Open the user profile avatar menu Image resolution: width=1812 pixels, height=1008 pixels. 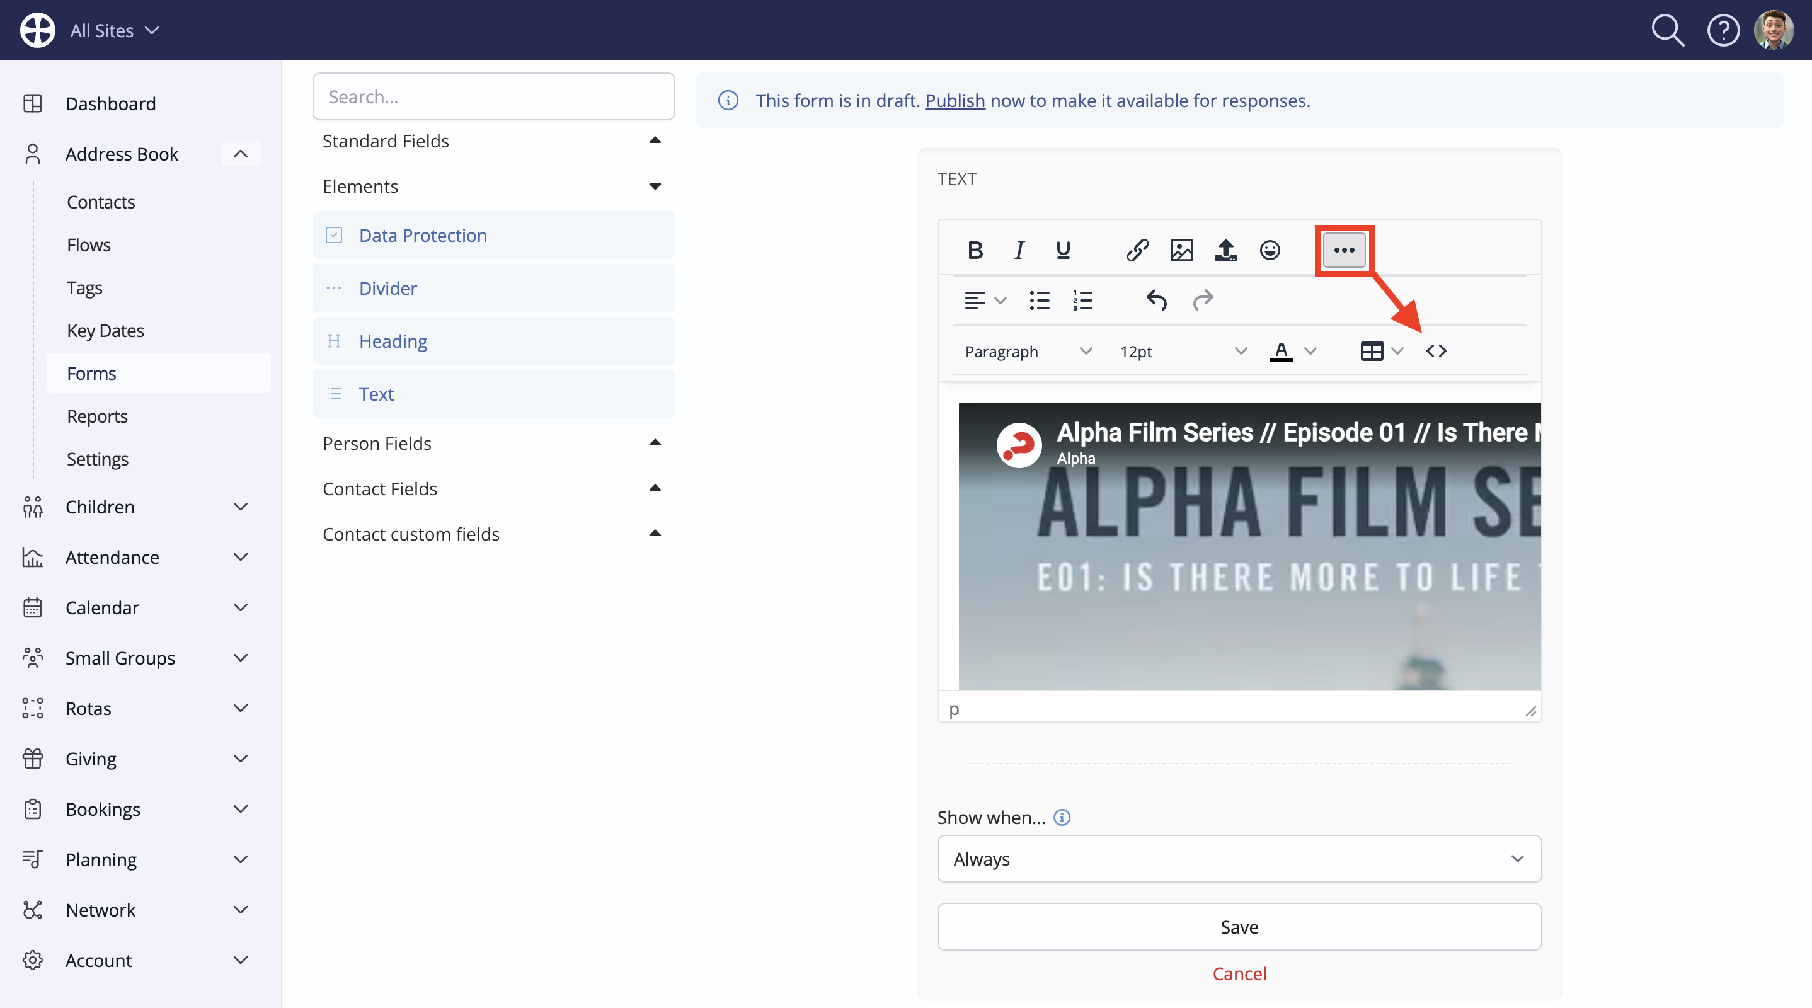1774,30
